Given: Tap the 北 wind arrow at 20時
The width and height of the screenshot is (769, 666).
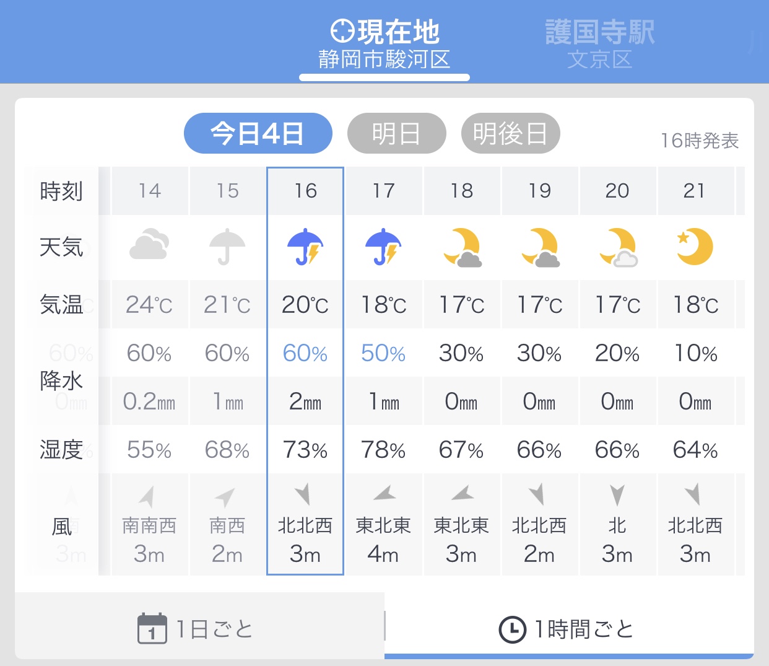Looking at the screenshot, I should [617, 495].
